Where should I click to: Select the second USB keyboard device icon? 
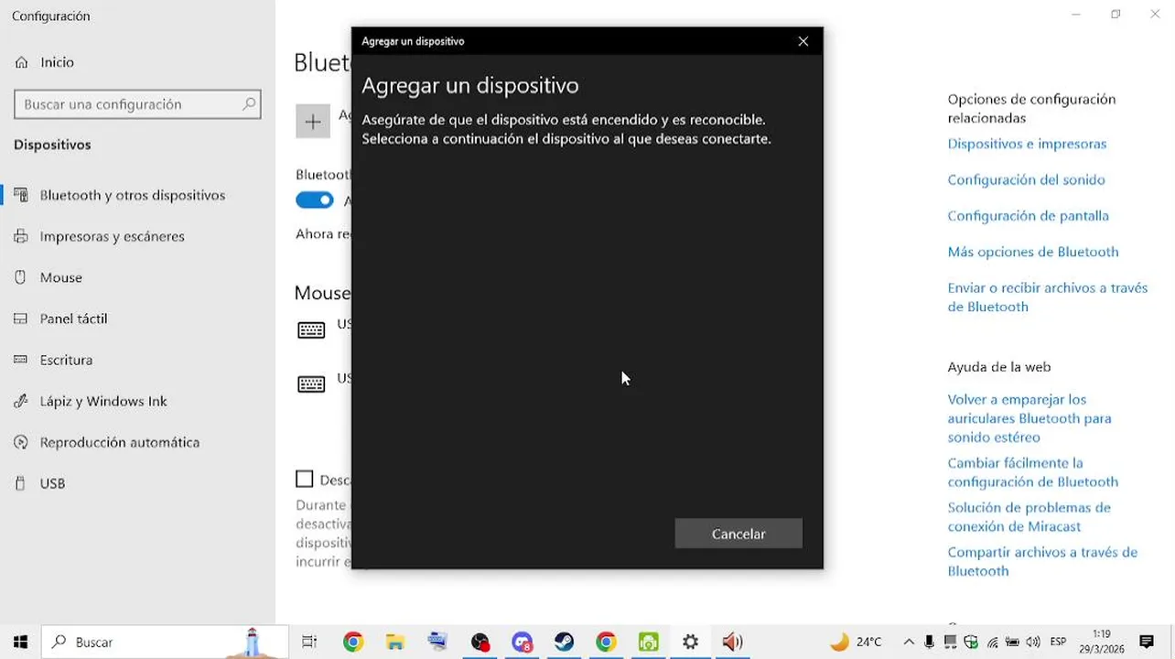tap(311, 384)
